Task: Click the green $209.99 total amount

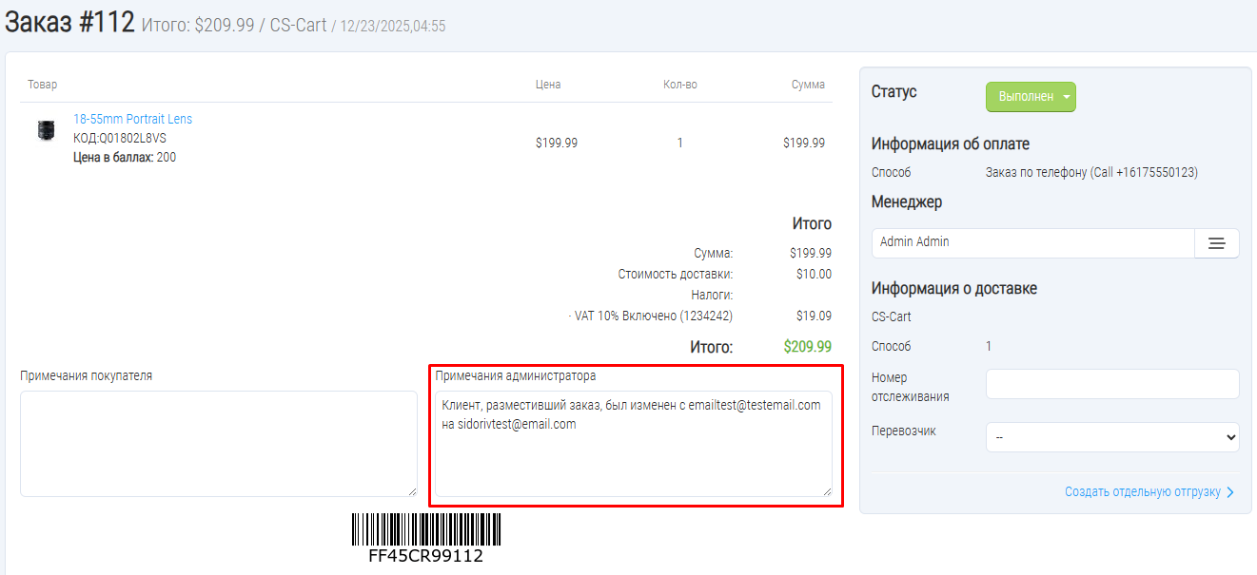Action: click(807, 347)
